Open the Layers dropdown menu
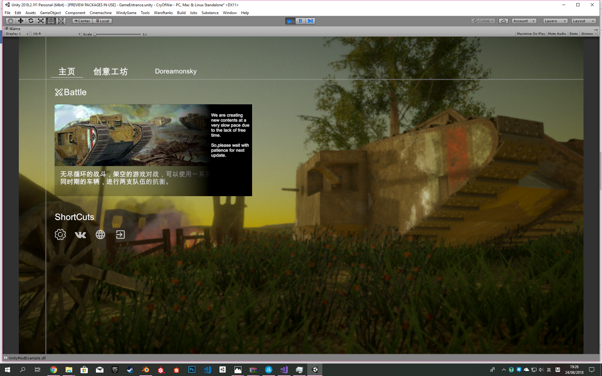 tap(556, 20)
